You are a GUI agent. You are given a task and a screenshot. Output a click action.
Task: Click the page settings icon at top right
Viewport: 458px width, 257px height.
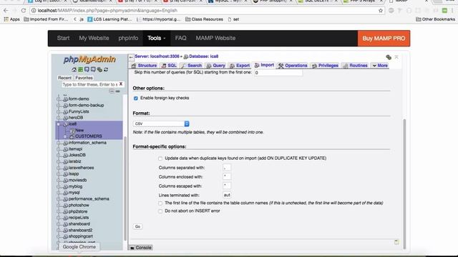pos(389,57)
